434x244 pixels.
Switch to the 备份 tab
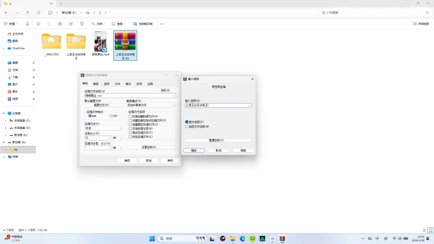coord(128,84)
